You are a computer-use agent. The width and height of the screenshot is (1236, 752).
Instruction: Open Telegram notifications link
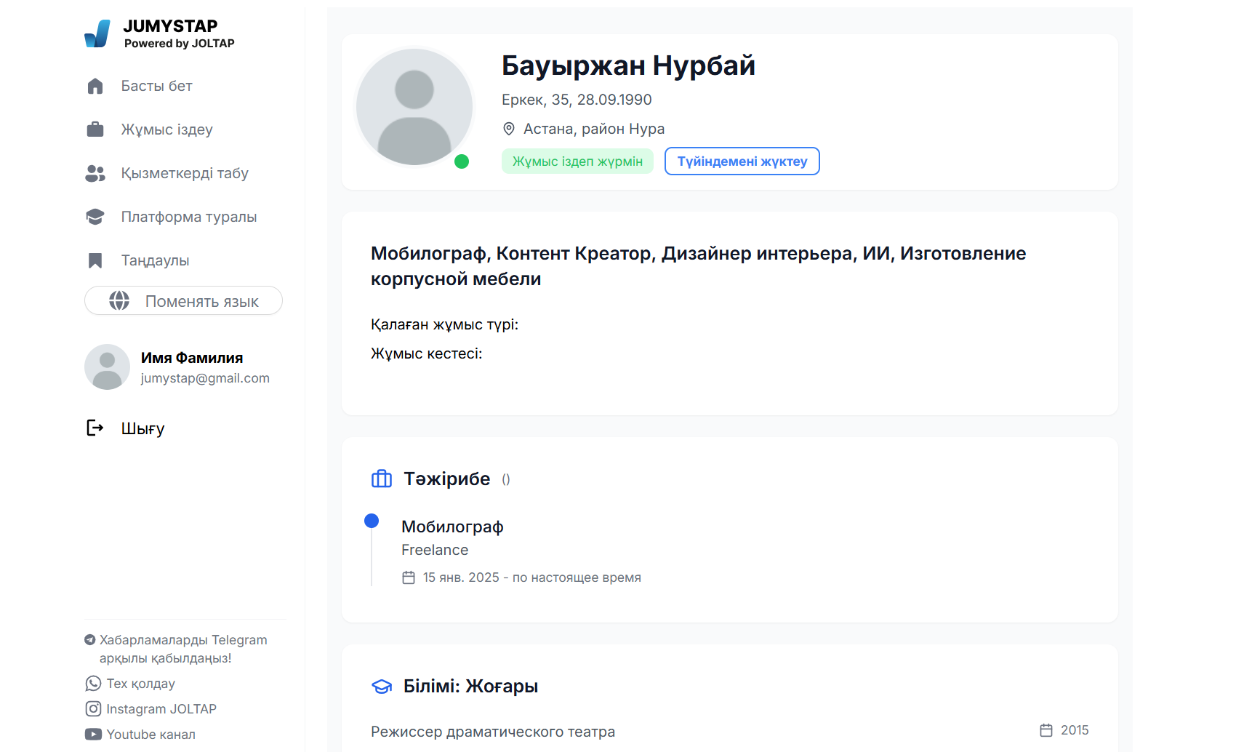coord(183,649)
